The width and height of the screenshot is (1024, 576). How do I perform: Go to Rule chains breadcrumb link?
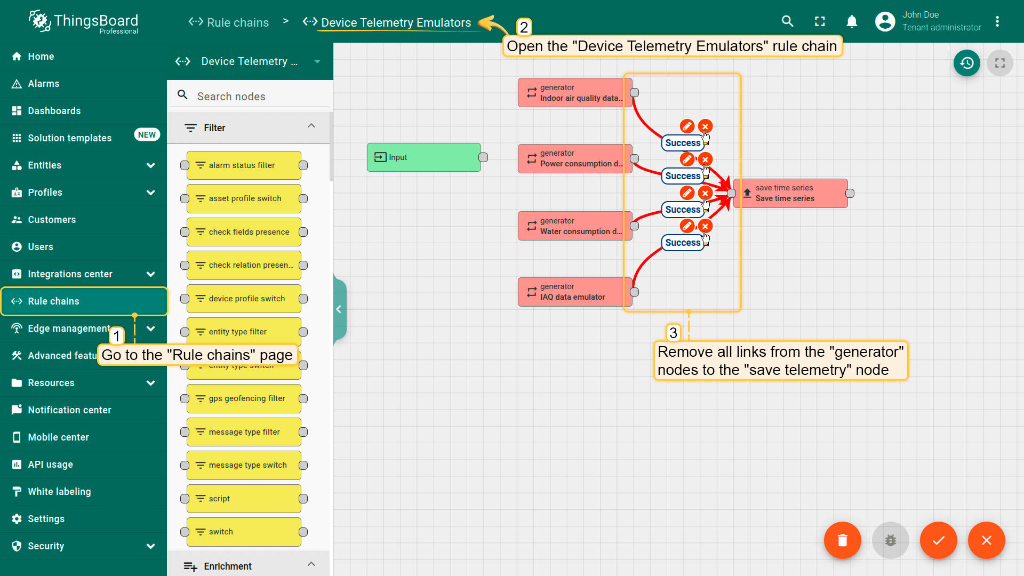coord(229,22)
